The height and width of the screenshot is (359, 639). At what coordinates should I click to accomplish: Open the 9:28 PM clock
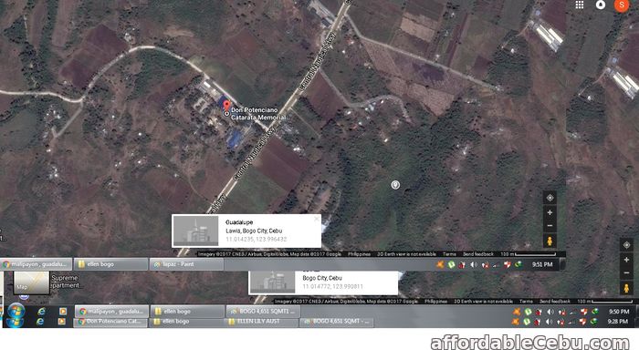pyautogui.click(x=618, y=322)
